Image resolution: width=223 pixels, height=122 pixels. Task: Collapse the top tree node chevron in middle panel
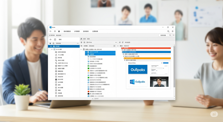tap(81, 49)
